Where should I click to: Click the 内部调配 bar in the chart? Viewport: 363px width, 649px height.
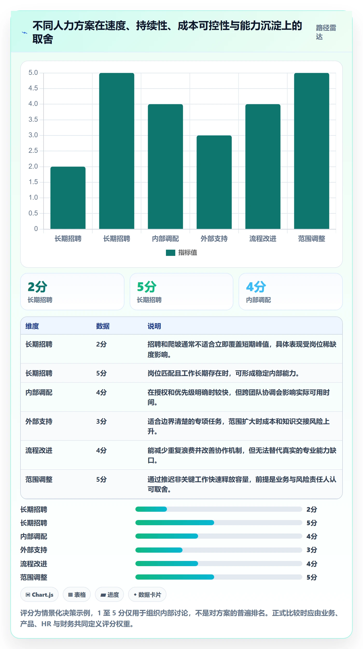pos(165,167)
